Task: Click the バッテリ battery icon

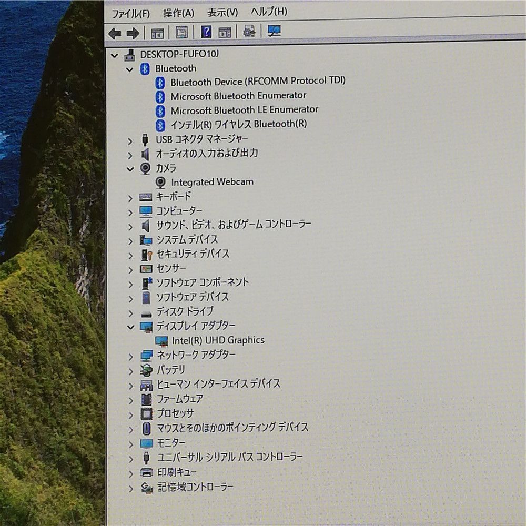Action: tap(146, 371)
